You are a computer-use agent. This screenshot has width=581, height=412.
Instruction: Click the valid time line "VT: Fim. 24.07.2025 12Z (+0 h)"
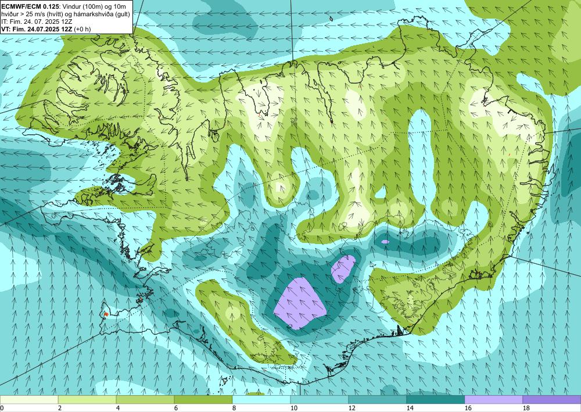coord(46,28)
